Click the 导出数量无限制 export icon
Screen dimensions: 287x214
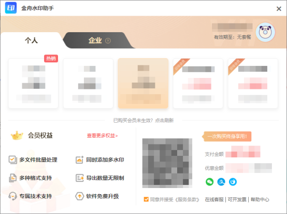(x=80, y=178)
